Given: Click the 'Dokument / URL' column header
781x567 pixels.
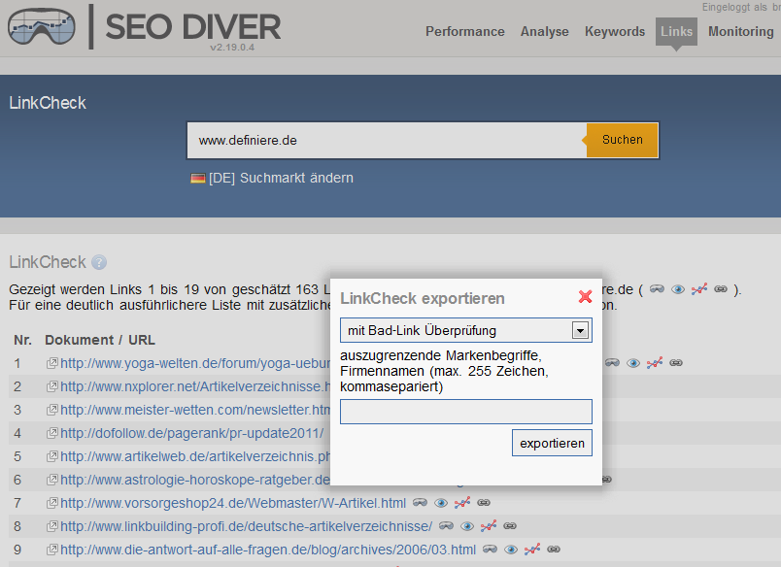Looking at the screenshot, I should pos(100,340).
